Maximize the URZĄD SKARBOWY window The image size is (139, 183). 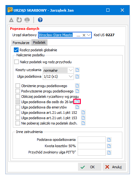click(x=108, y=10)
